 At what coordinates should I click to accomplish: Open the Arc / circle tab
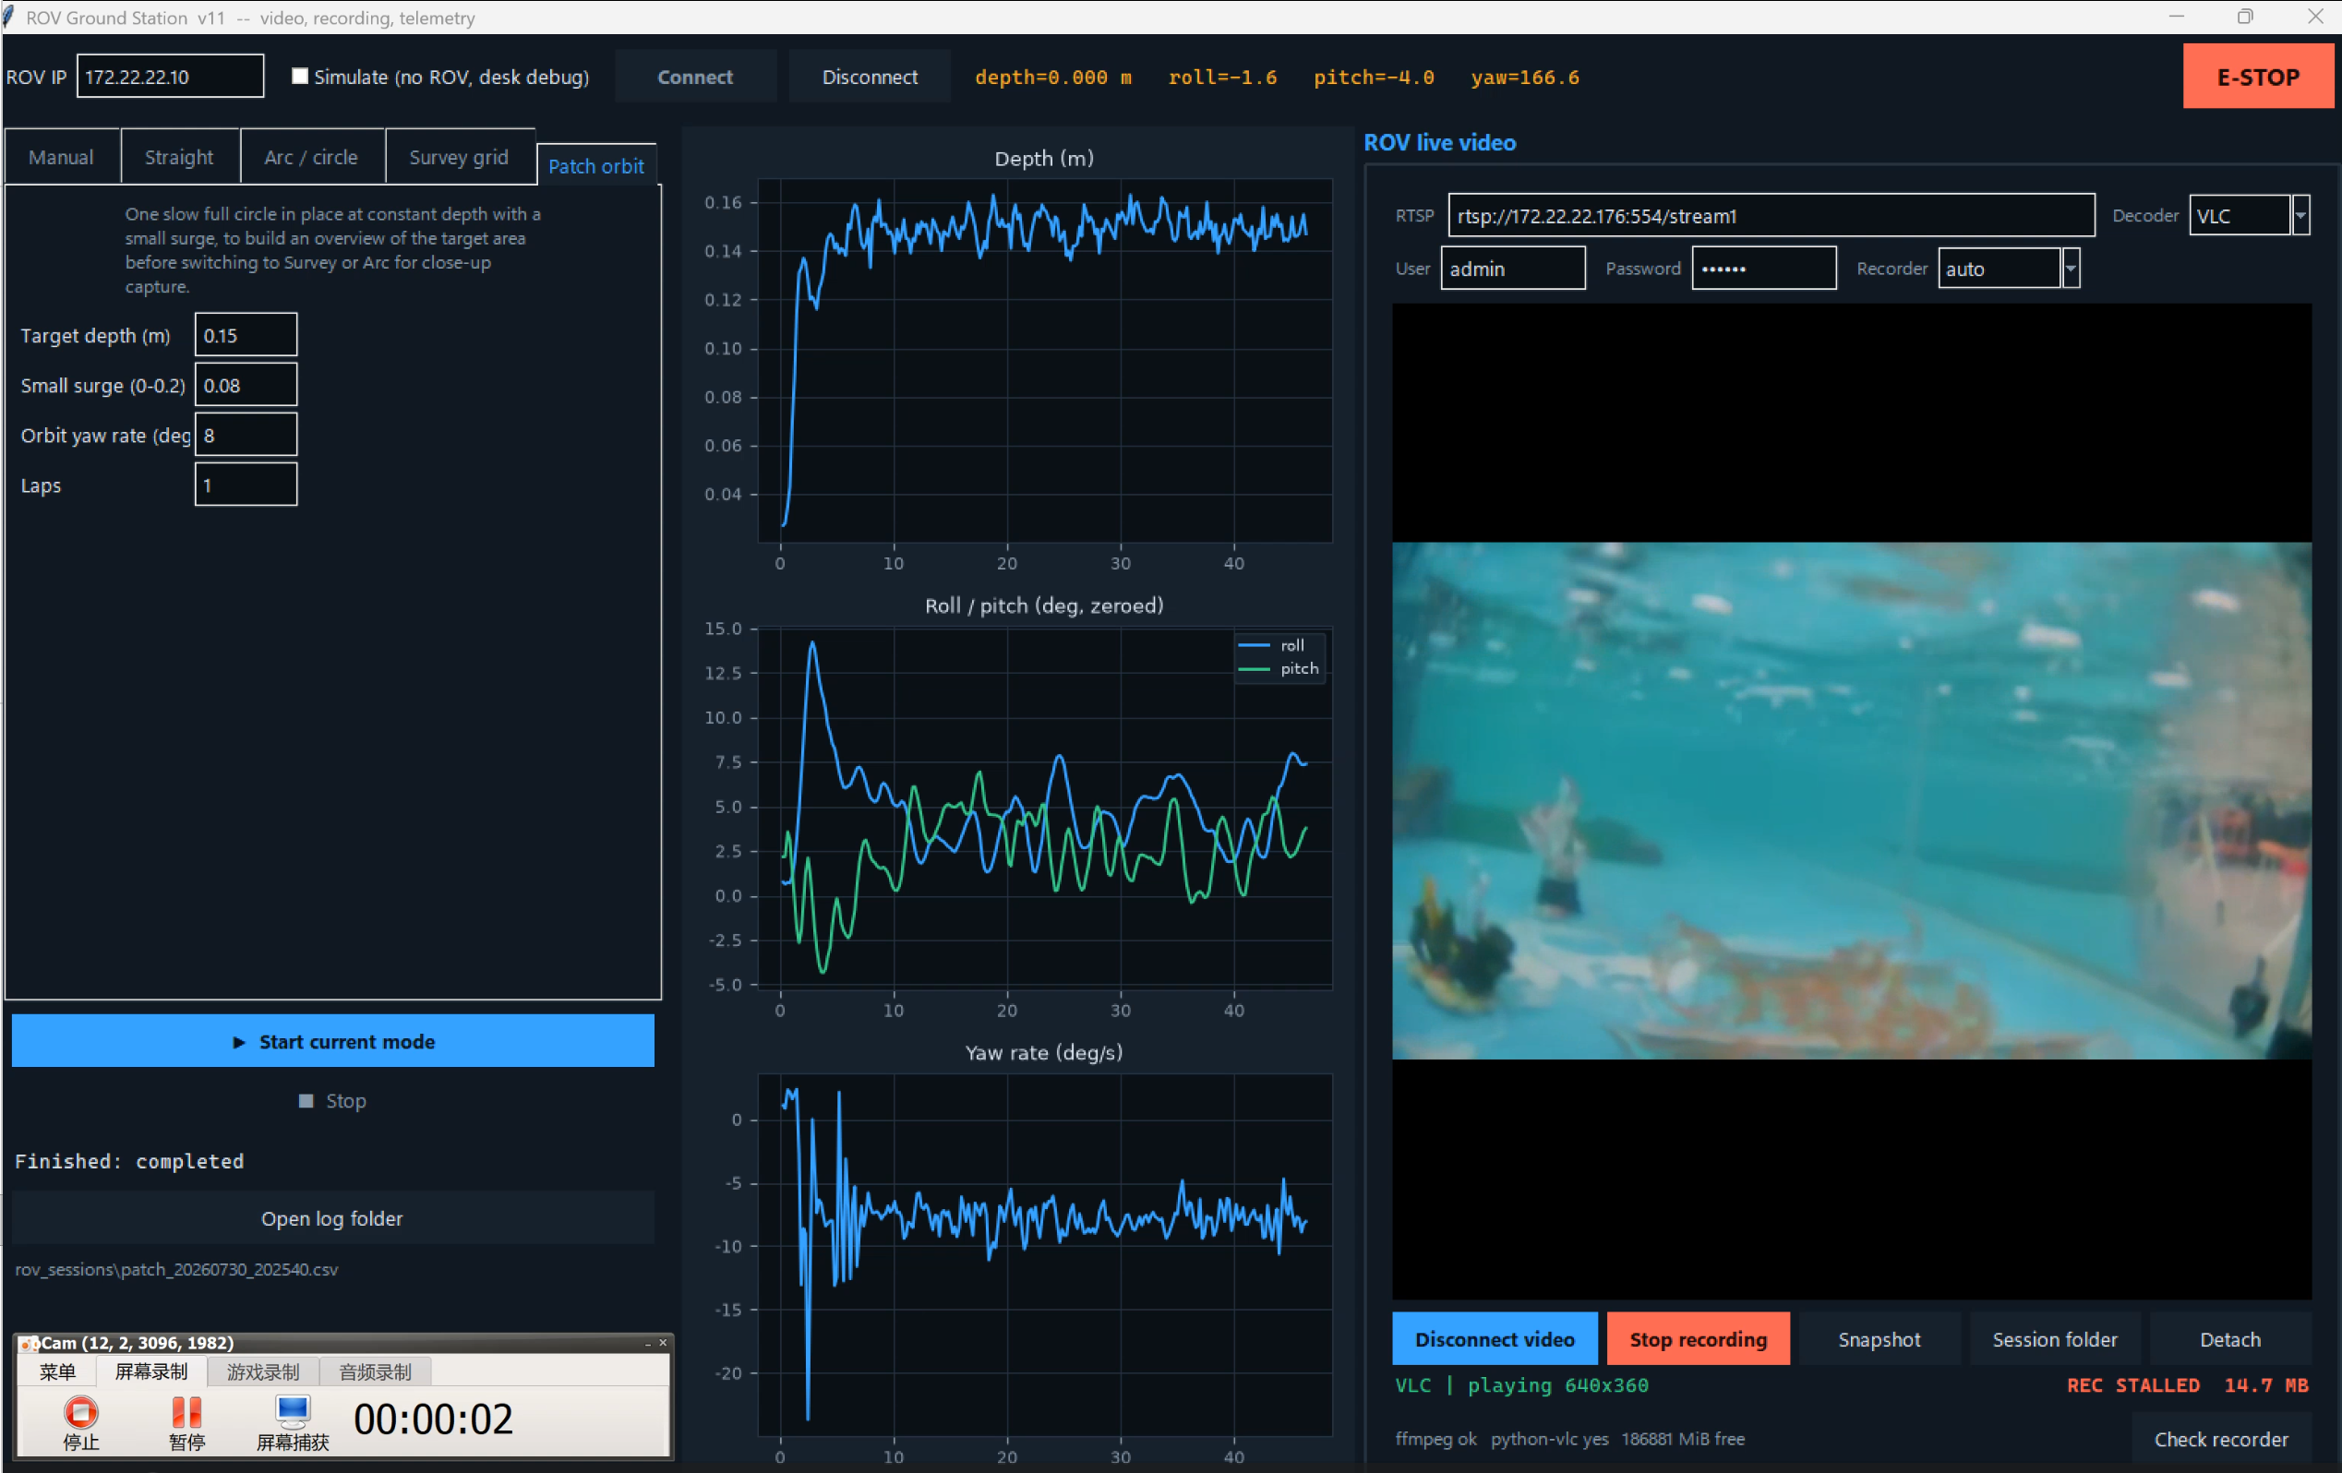click(x=311, y=157)
